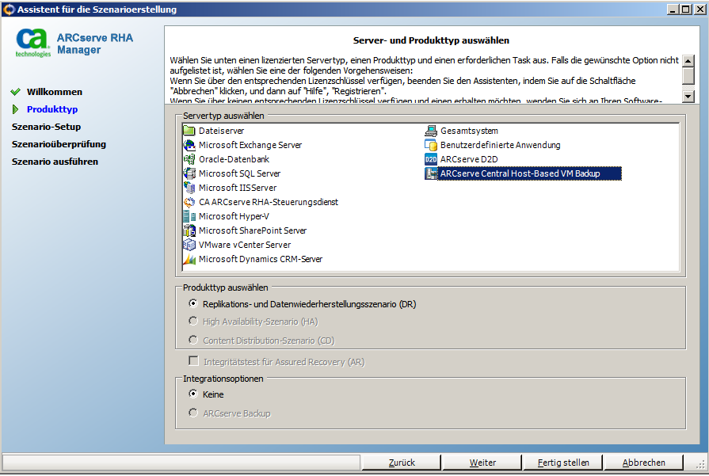Click the Oracle-Datenbank icon
The image size is (709, 476).
189,159
